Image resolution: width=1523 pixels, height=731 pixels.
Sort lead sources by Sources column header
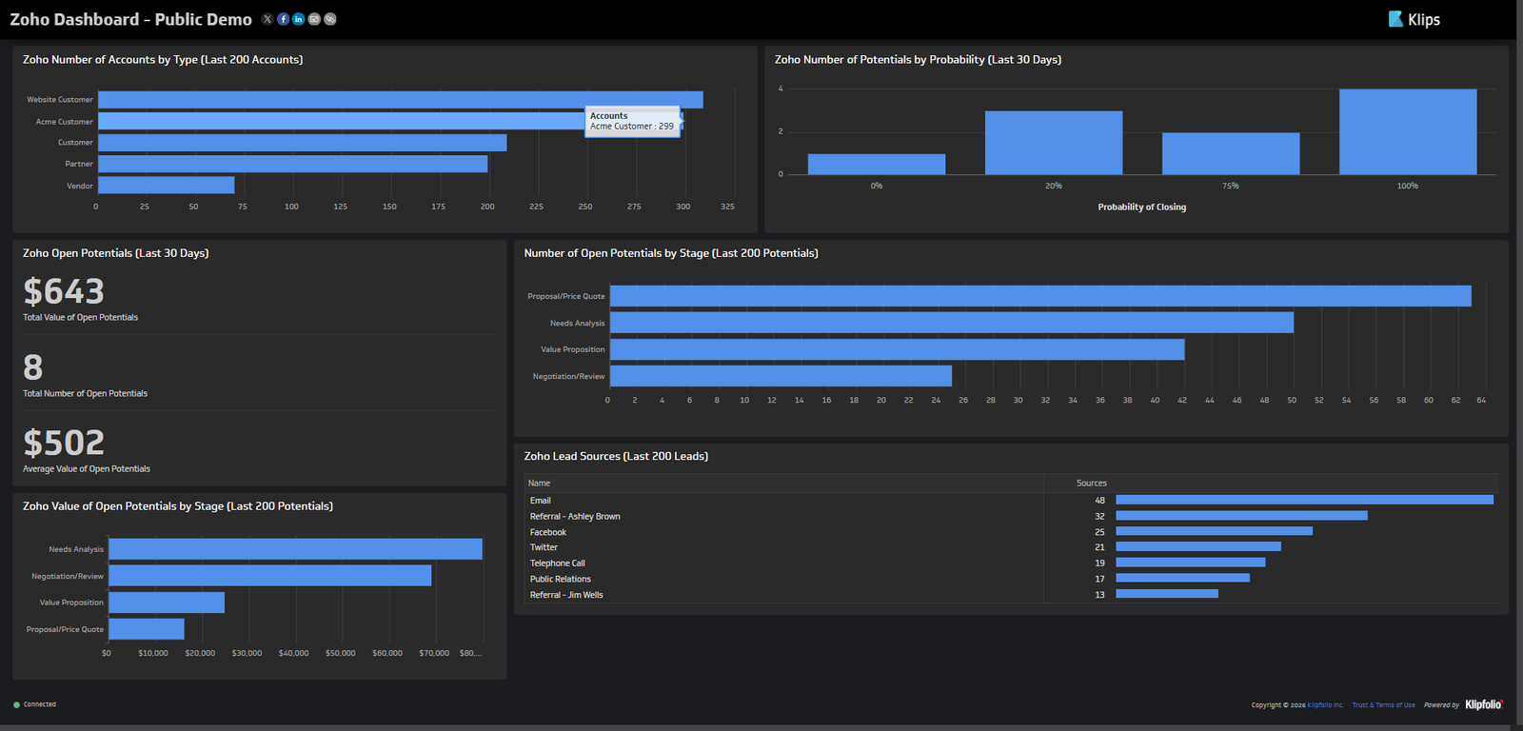pyautogui.click(x=1092, y=484)
